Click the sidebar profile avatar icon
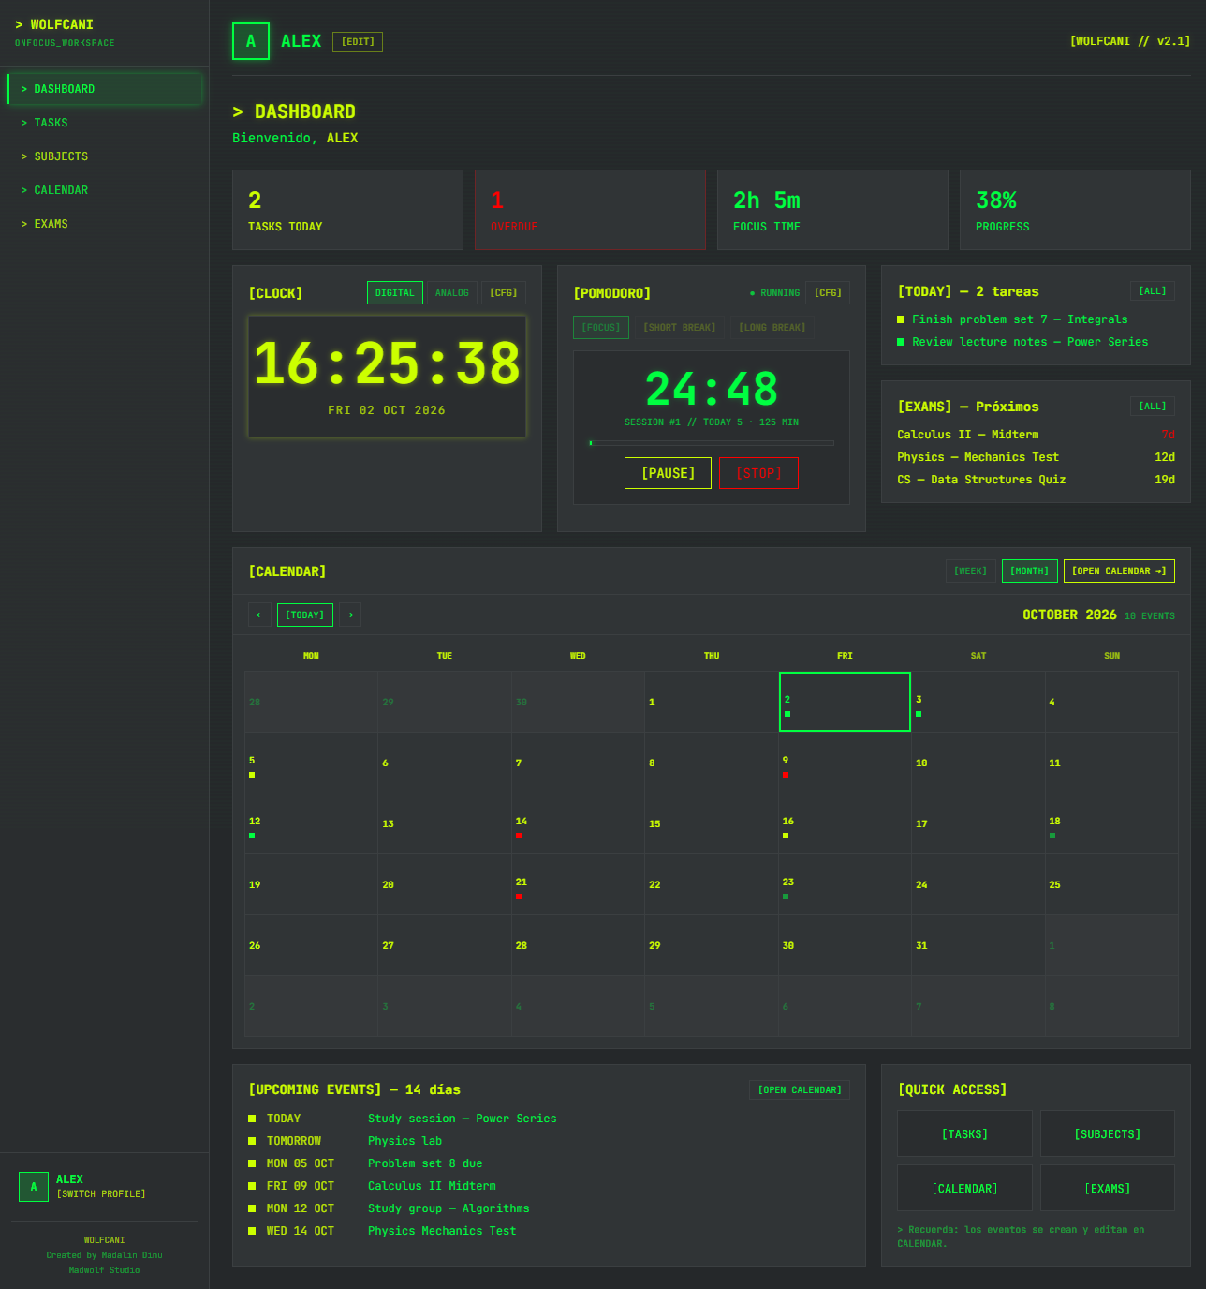This screenshot has height=1289, width=1206. pyautogui.click(x=34, y=1186)
